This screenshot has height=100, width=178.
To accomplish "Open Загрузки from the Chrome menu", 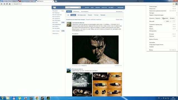I will coord(162,36).
